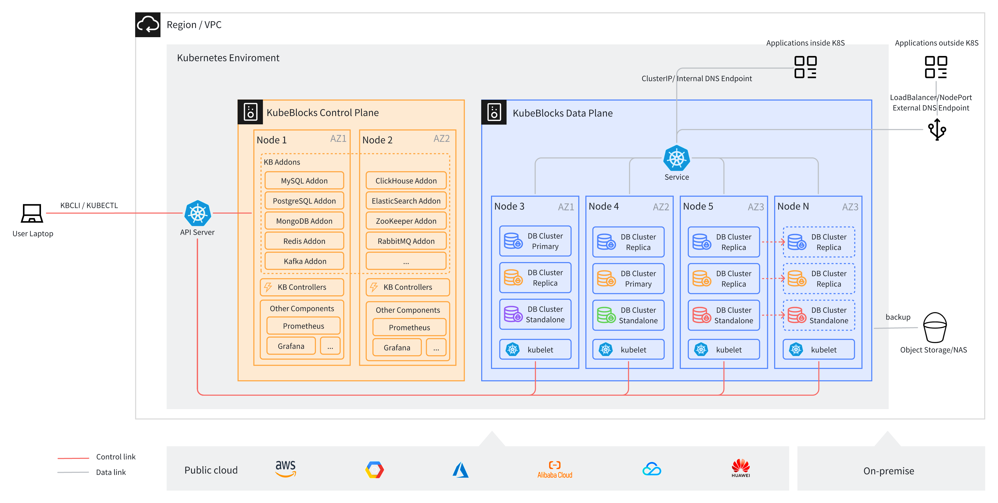Click the Object Storage/NAS bucket icon
The image size is (998, 503).
[935, 327]
